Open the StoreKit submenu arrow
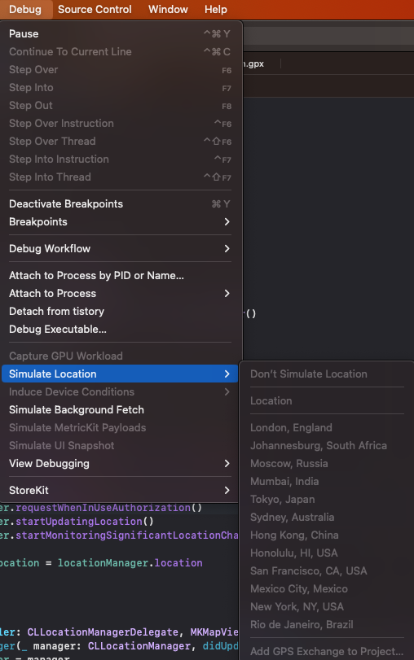This screenshot has width=414, height=660. click(227, 491)
